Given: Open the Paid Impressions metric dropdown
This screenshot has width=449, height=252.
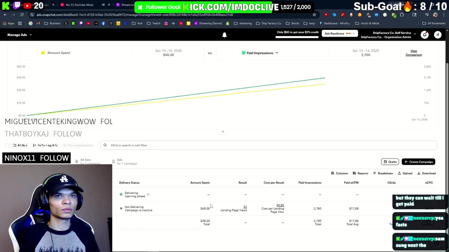Looking at the screenshot, I should click(x=260, y=53).
